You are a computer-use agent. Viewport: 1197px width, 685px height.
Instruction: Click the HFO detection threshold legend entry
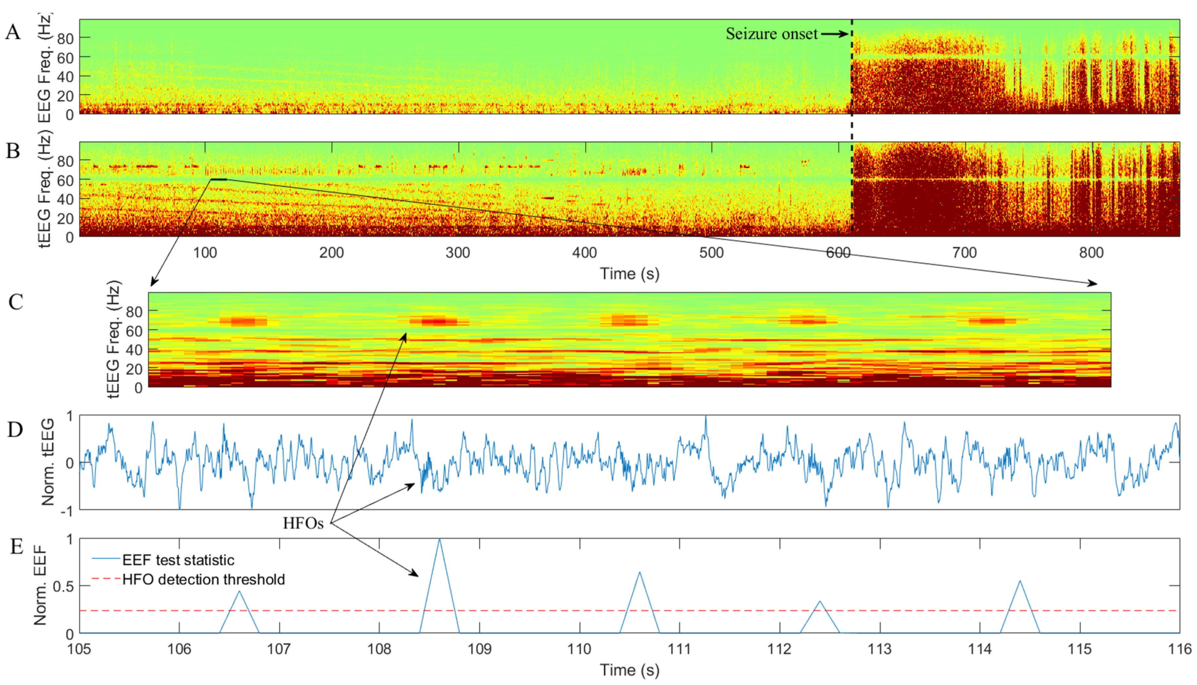pyautogui.click(x=203, y=579)
